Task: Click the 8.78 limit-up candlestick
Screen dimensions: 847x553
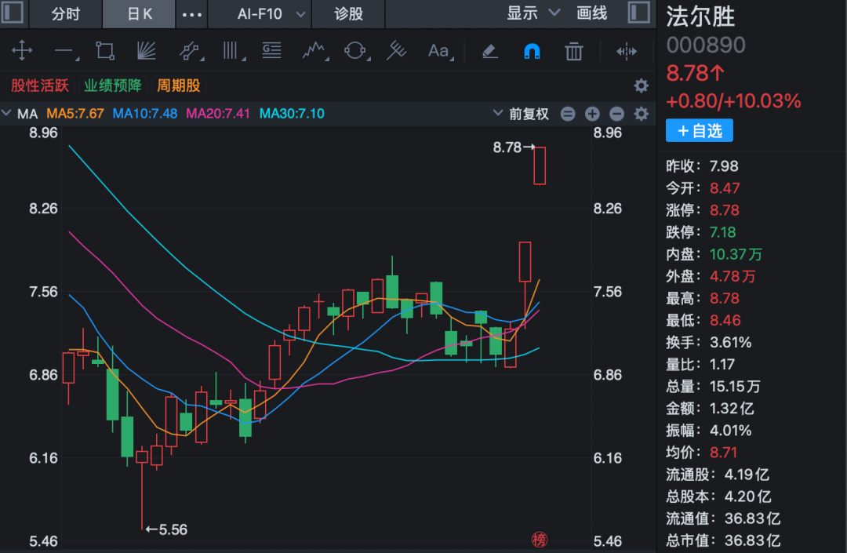Action: [x=540, y=166]
